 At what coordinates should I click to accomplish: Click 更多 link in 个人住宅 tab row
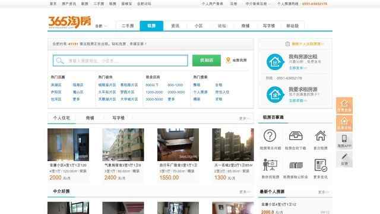[x=244, y=118]
